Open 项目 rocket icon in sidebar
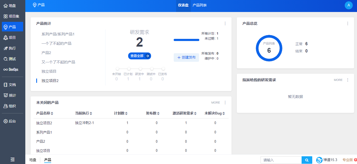Image resolution: width=357 pixels, height=164 pixels. coord(6,38)
